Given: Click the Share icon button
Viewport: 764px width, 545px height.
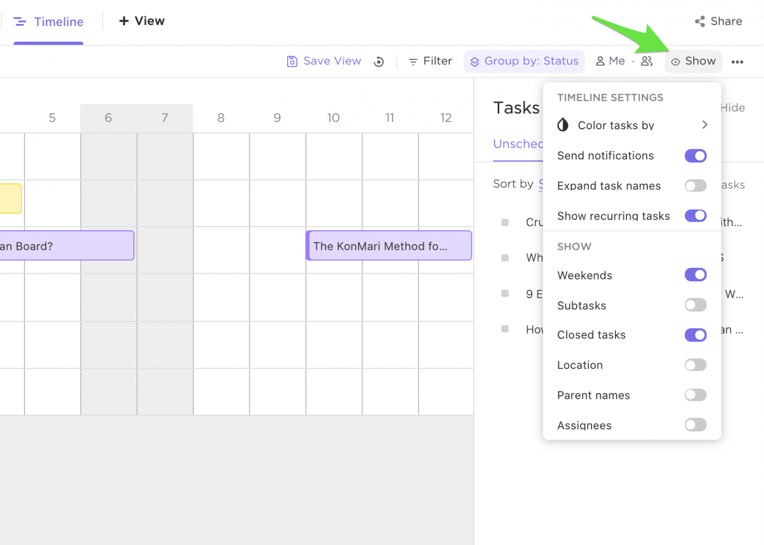Looking at the screenshot, I should [x=700, y=21].
